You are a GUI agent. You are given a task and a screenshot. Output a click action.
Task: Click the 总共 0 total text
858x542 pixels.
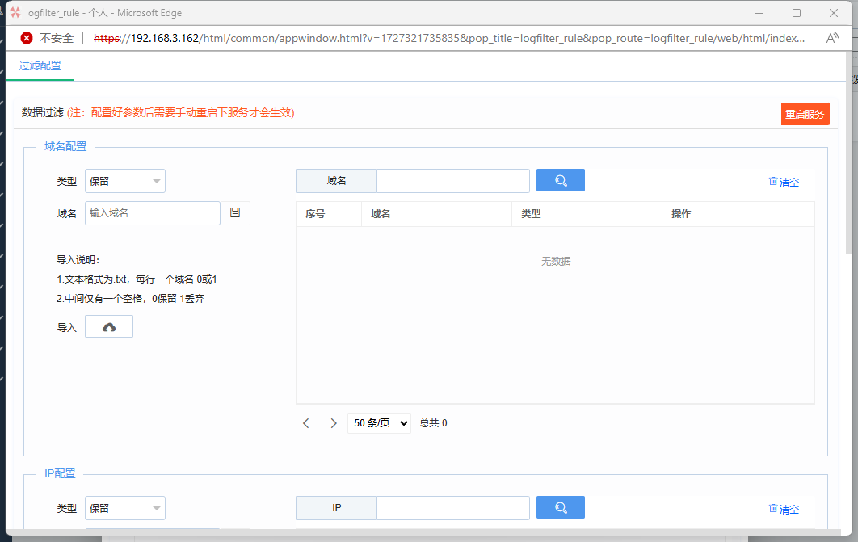click(x=433, y=423)
